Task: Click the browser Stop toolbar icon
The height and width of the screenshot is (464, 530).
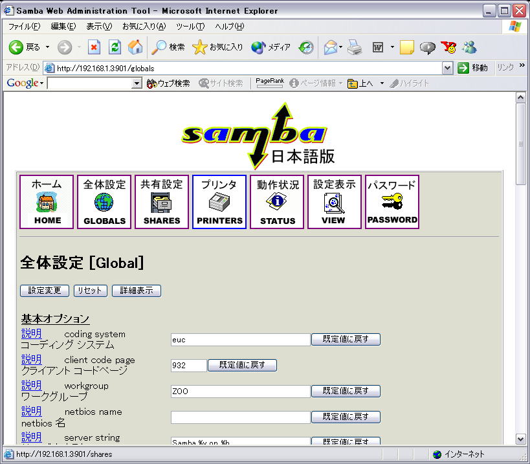Action: coord(94,47)
